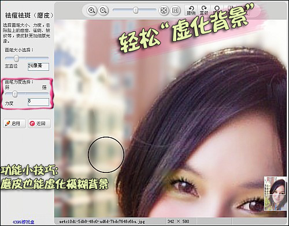The image size is (289, 226).
Task: Click the zoom level slider handle
Action: point(136,10)
